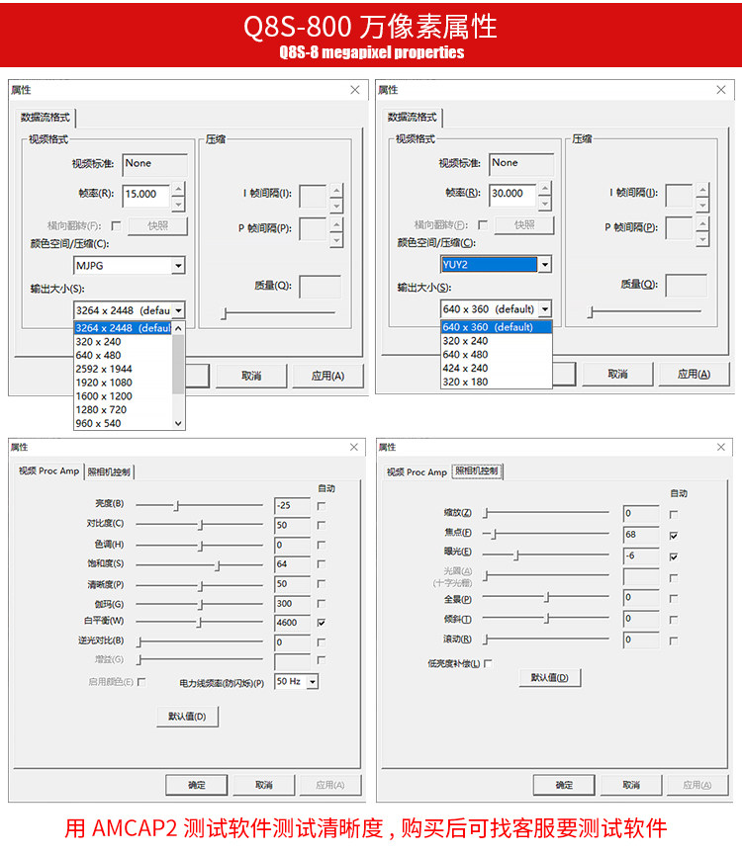Decrease frame rate 30.000 with down arrow
Image resolution: width=742 pixels, height=854 pixels.
545,204
